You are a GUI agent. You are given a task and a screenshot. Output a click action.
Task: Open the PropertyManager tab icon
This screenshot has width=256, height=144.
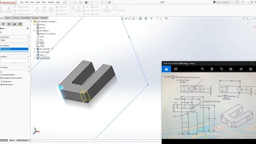tap(4, 24)
